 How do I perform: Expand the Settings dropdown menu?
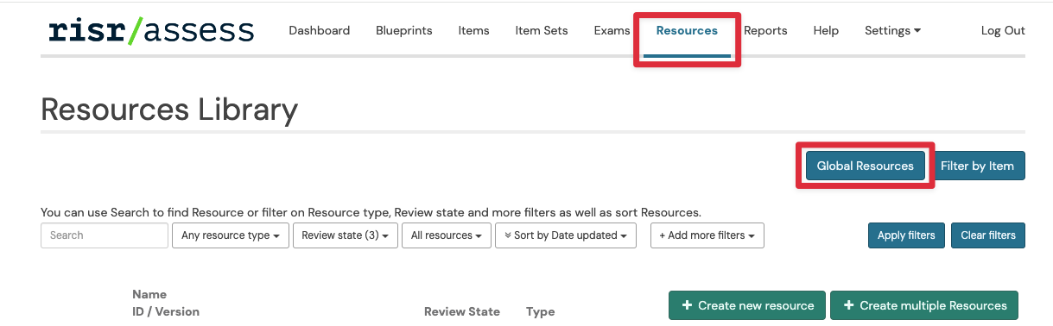pyautogui.click(x=892, y=30)
